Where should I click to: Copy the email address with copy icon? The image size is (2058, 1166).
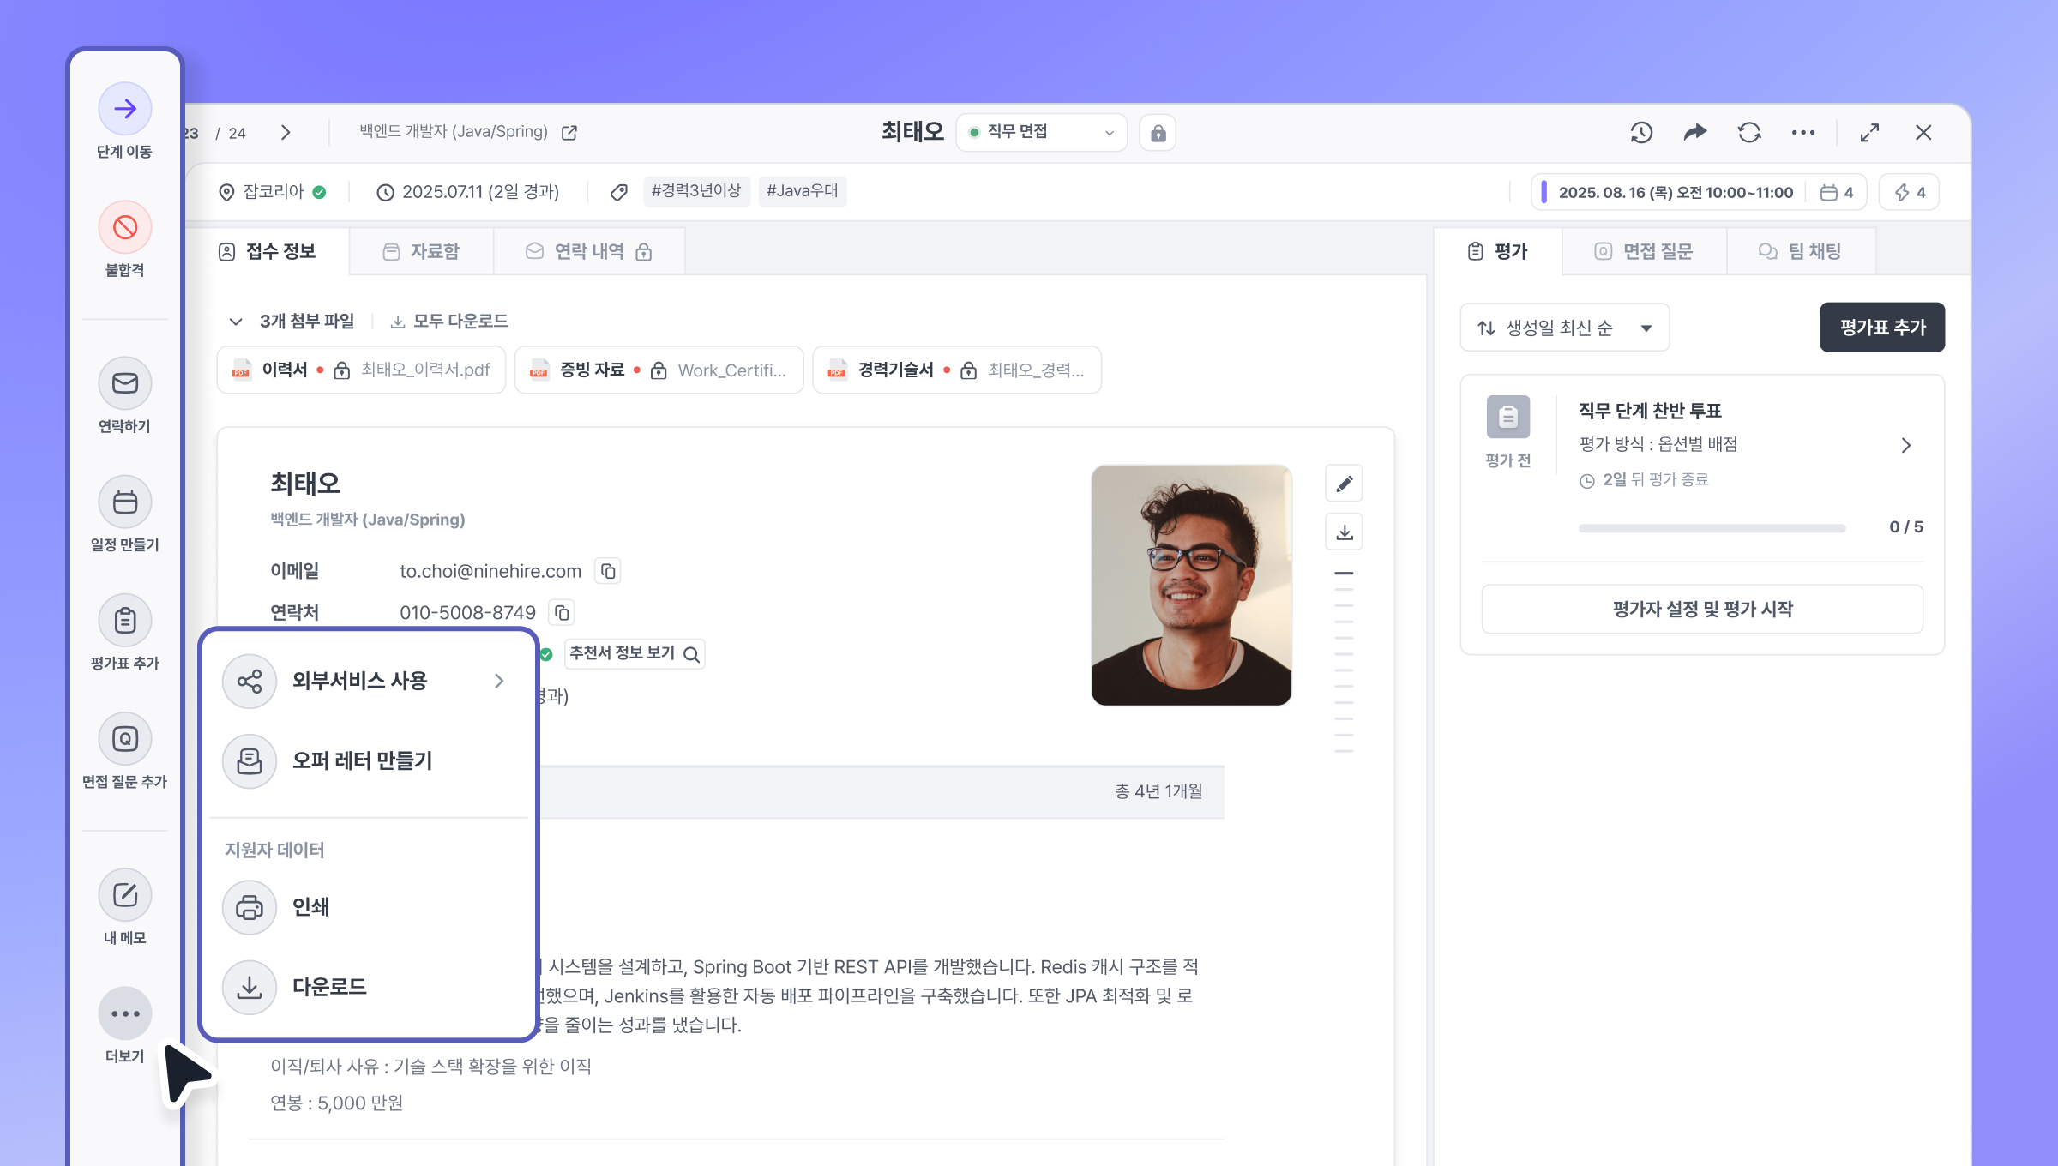click(x=608, y=571)
